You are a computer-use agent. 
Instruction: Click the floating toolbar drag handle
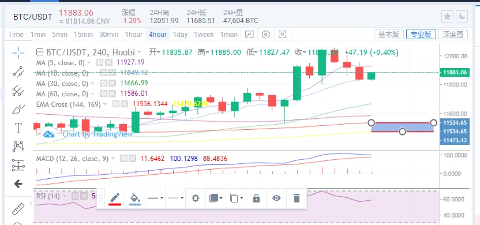point(100,198)
